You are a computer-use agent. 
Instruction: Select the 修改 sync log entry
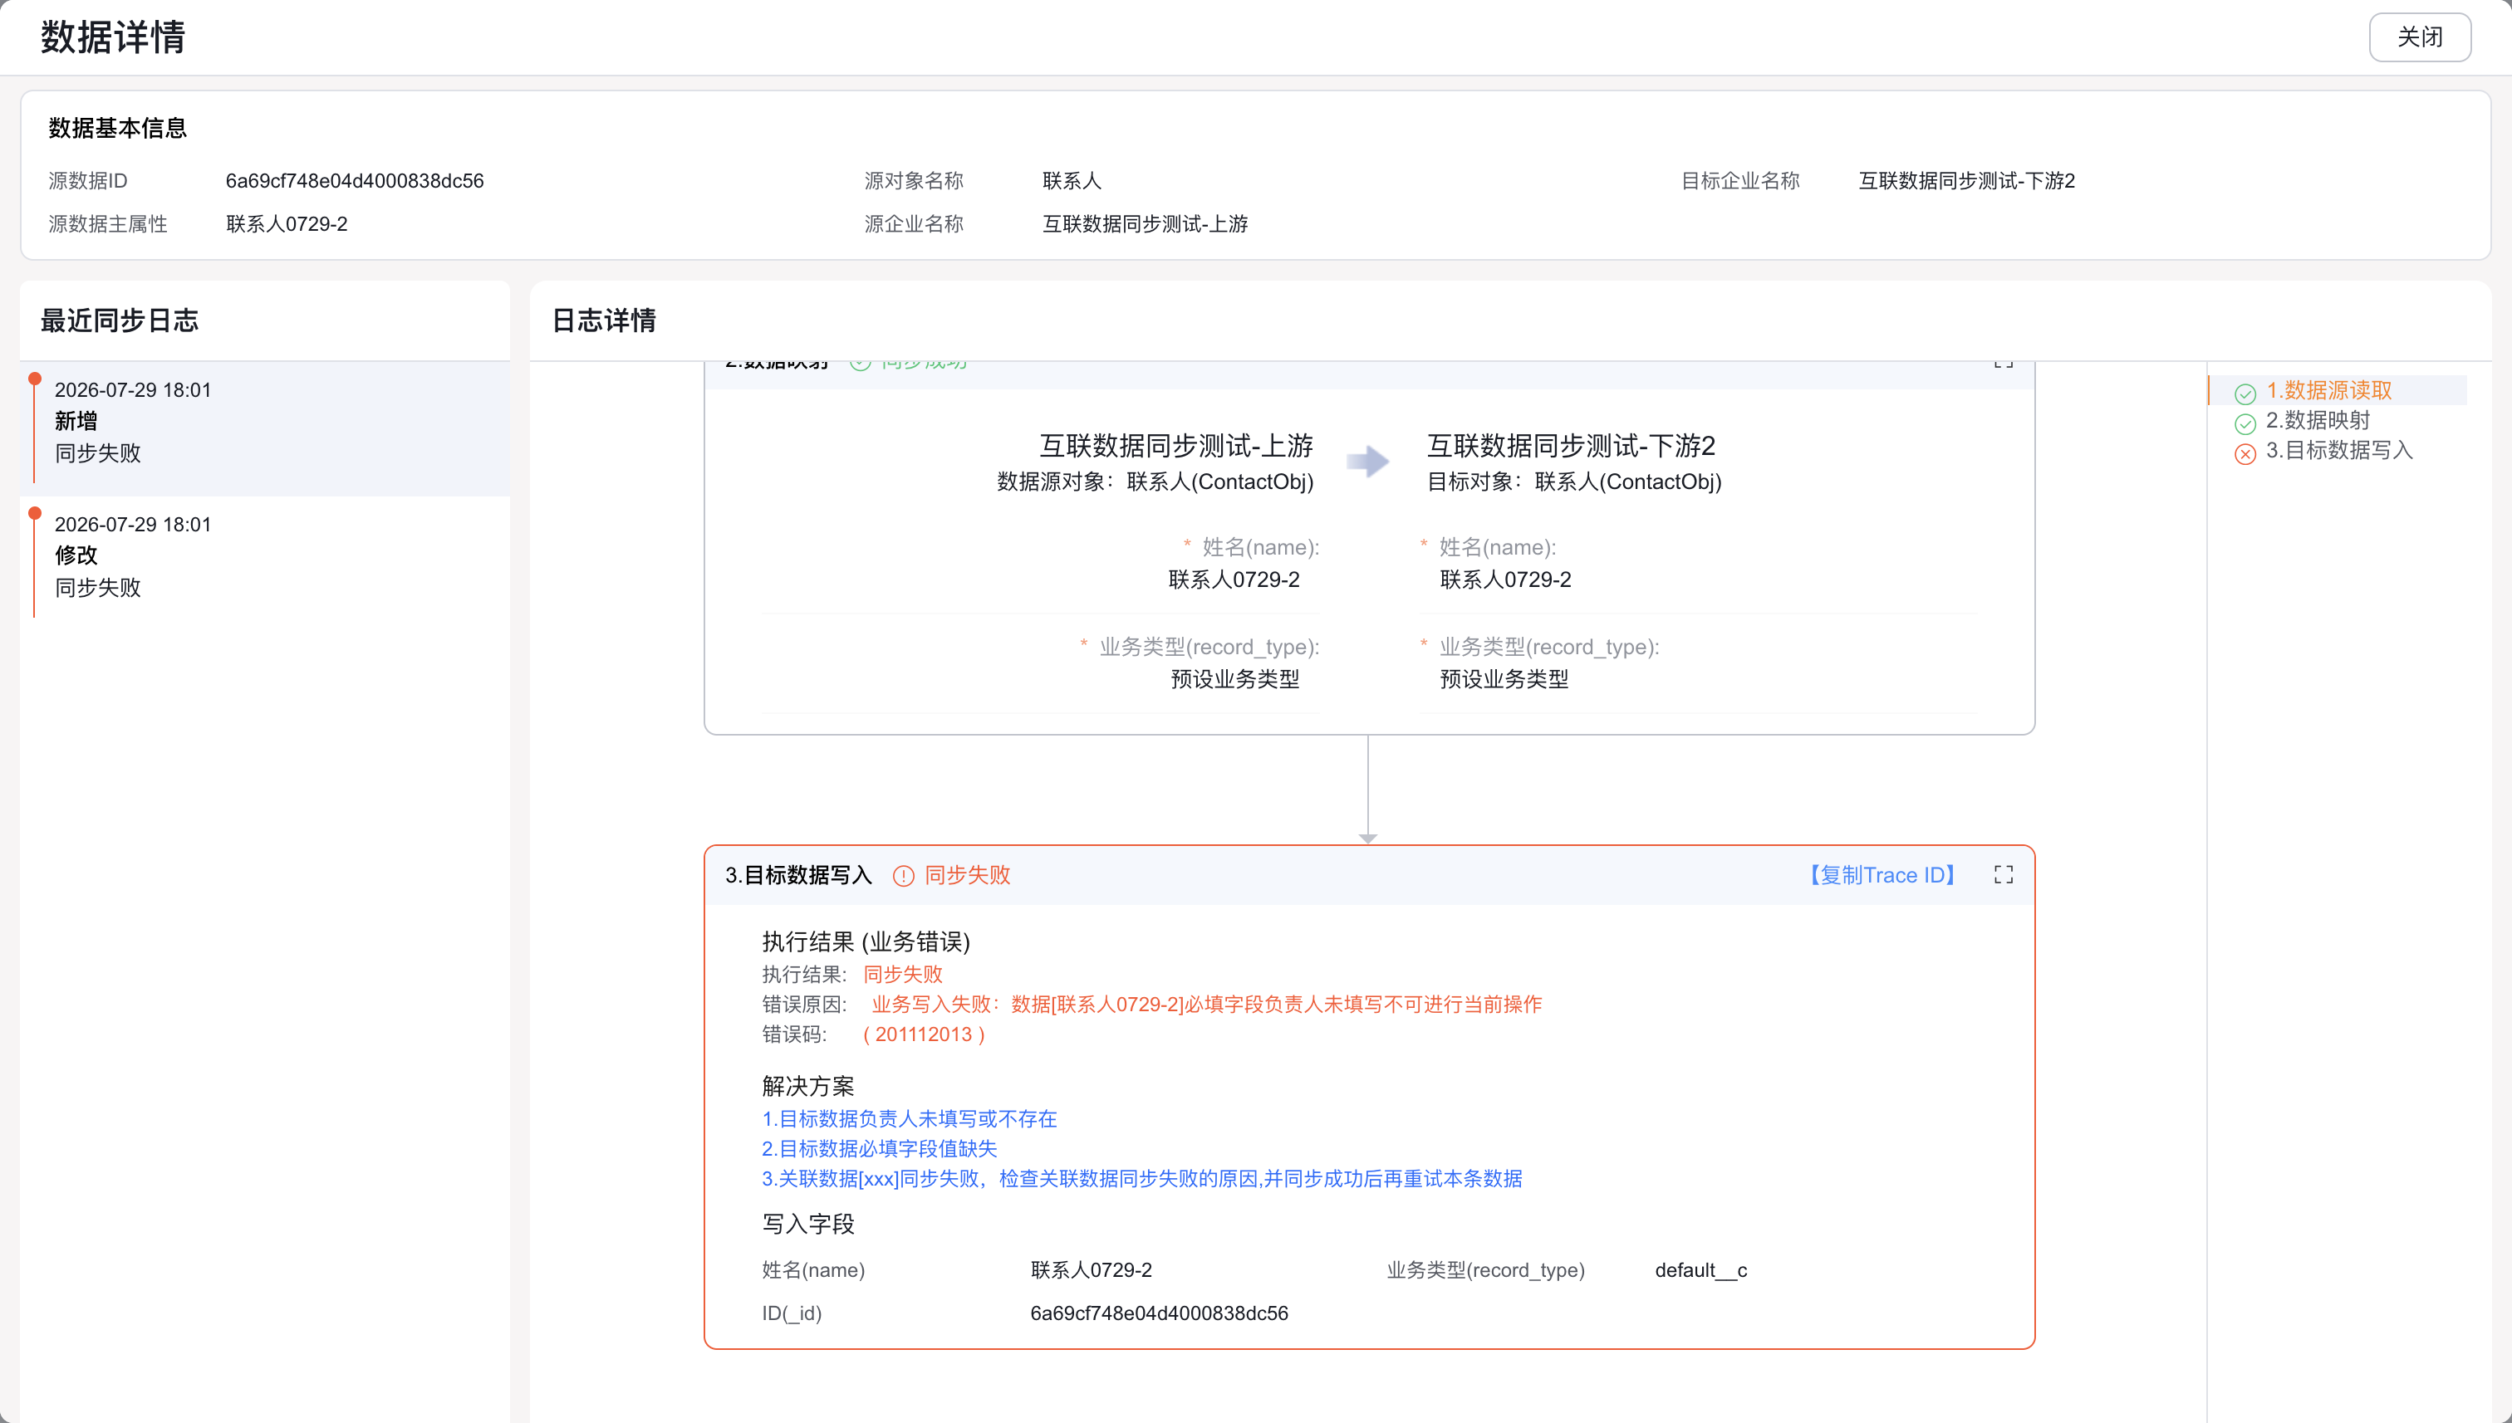click(265, 563)
